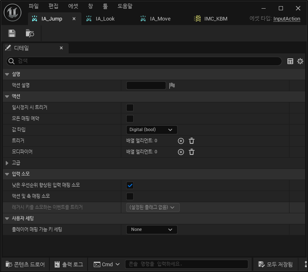This screenshot has height=272, width=308.
Task: Open the 툴 menu
Action: tap(105, 6)
